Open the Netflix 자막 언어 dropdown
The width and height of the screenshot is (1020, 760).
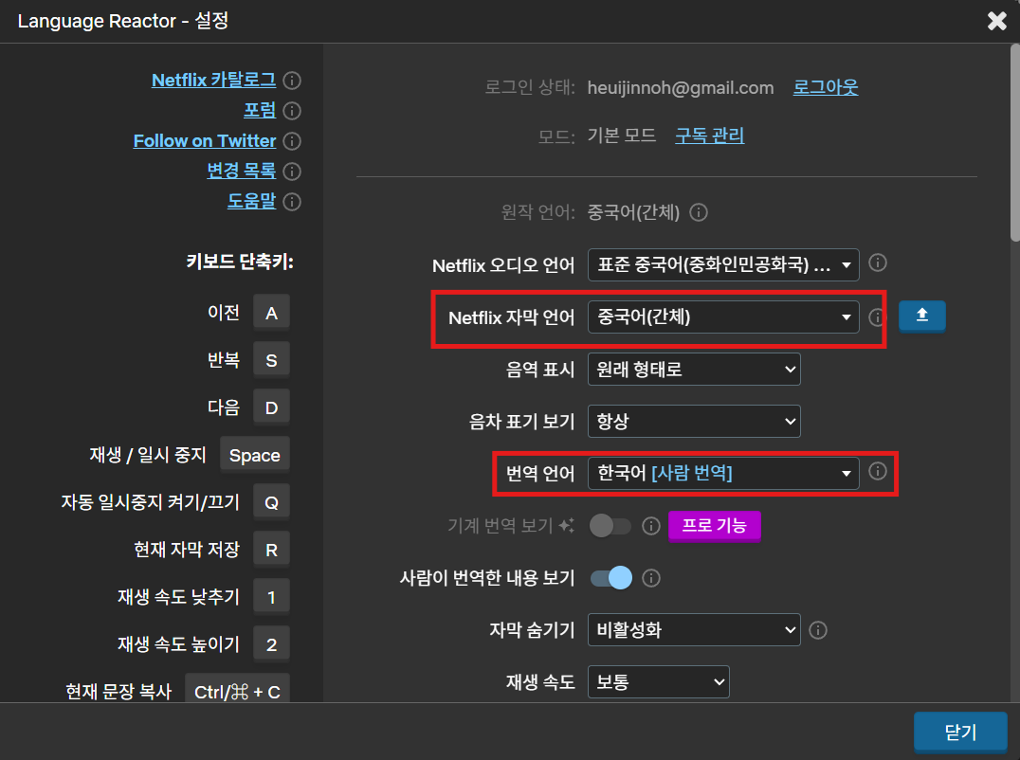(723, 317)
